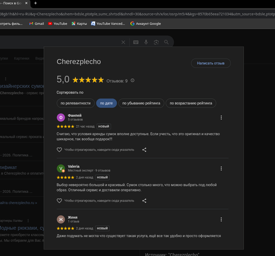Screen dimensions: 275x256
Task: Search by image with the camera lens icon
Action: tap(156, 42)
